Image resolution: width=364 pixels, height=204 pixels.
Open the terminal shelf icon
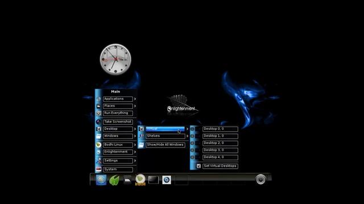click(x=153, y=180)
